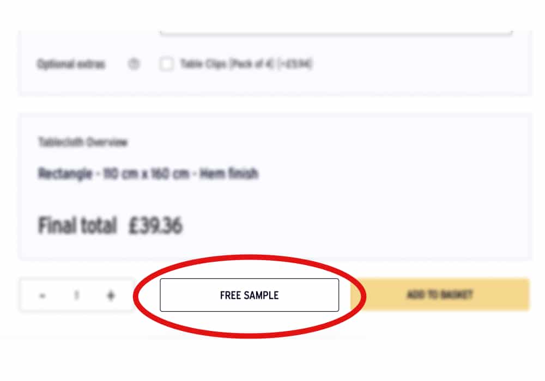Click the FREE SAMPLE button
Screen dimensions: 545x381
(x=249, y=295)
